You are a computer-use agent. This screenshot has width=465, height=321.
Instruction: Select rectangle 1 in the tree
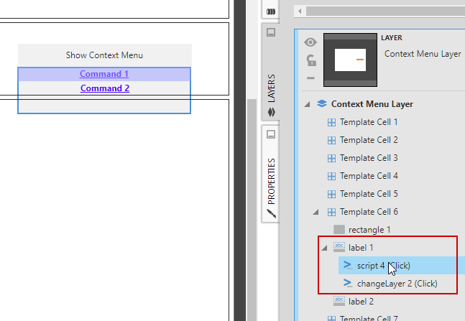coord(369,230)
